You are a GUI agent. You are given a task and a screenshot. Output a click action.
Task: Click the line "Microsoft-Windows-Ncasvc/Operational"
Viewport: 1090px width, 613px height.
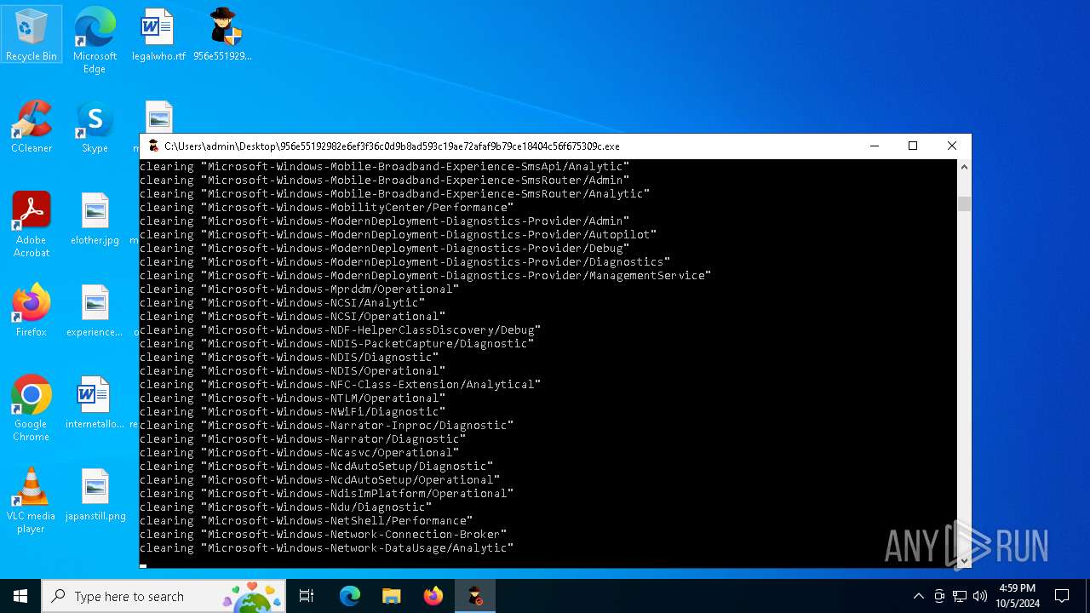[299, 453]
